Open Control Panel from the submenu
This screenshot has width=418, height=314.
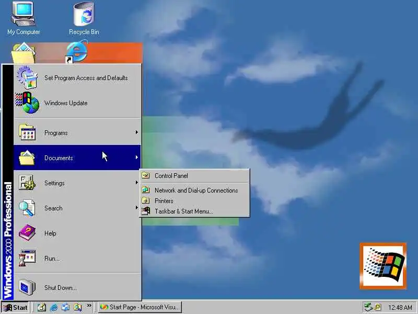pos(194,176)
